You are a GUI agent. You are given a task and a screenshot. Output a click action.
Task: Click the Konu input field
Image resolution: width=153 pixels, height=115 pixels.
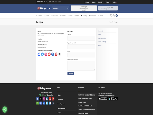pyautogui.click(x=81, y=55)
